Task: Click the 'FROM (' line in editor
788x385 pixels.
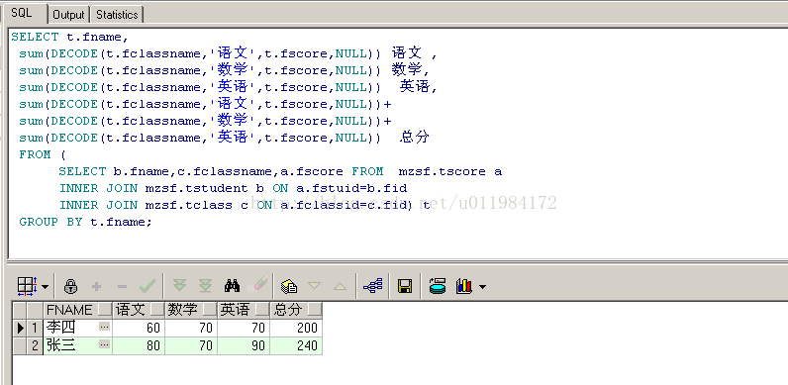Action: click(x=43, y=154)
